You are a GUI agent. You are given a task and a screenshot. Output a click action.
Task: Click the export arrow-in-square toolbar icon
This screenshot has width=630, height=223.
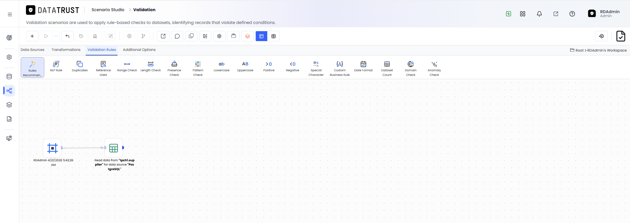(163, 36)
